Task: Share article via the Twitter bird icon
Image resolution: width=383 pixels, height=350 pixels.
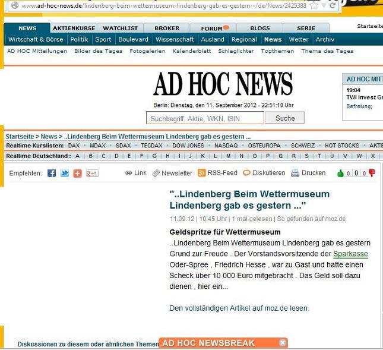Action: pos(65,174)
